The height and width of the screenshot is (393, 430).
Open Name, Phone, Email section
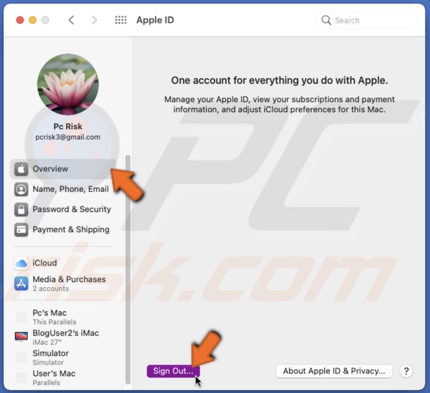[63, 189]
